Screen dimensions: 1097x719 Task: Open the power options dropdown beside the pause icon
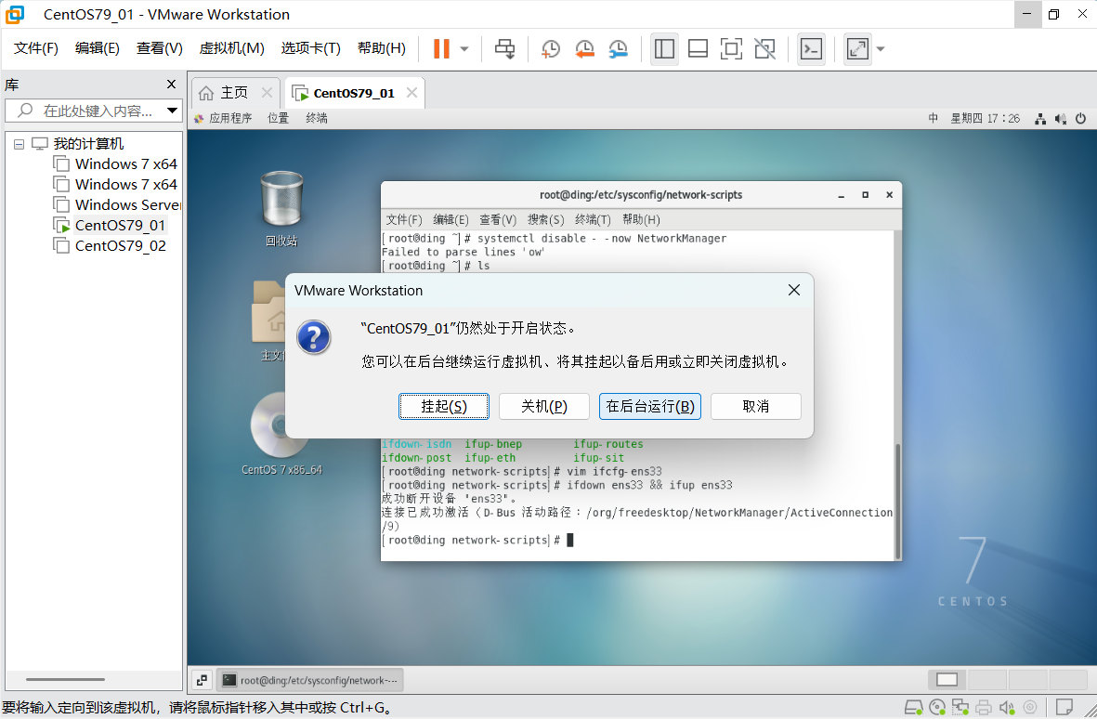[x=464, y=49]
